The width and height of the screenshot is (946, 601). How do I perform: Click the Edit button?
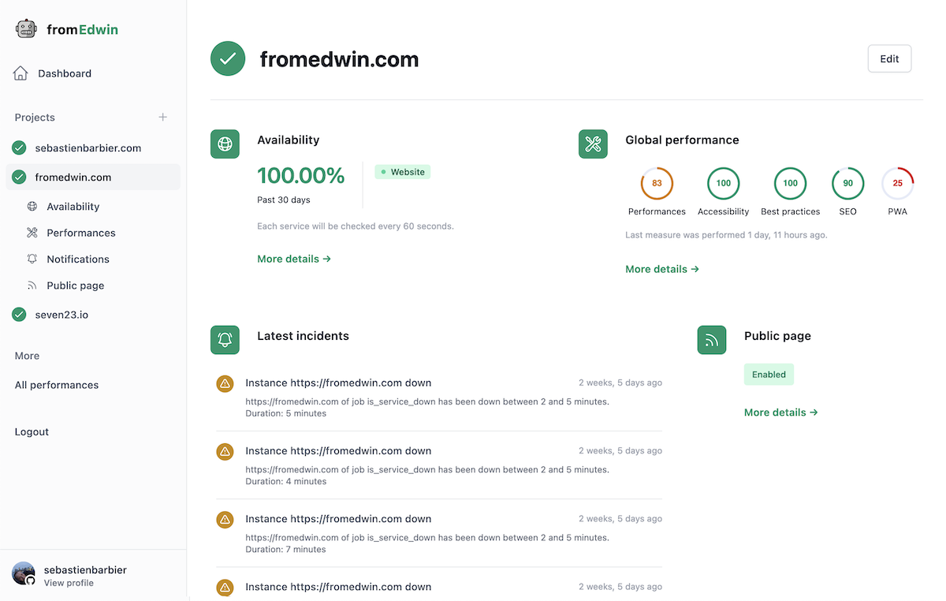coord(889,59)
